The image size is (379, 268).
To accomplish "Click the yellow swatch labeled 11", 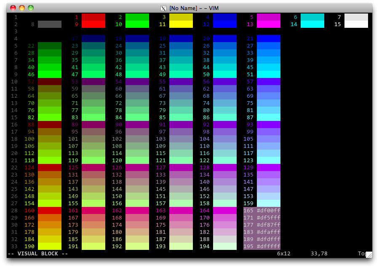I will pyautogui.click(x=181, y=24).
